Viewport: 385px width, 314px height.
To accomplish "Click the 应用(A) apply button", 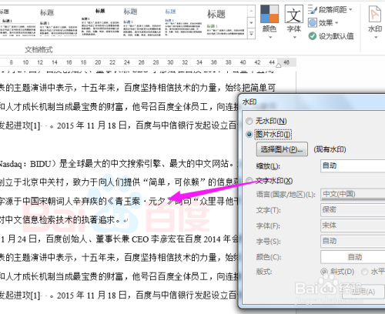I will [x=363, y=292].
